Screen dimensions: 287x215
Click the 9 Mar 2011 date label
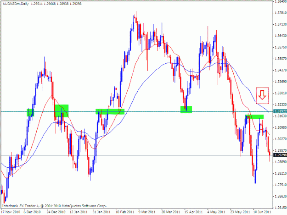(147, 212)
